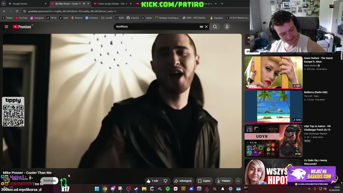Open the MMS – BTC/XAU bookmark

[195, 18]
